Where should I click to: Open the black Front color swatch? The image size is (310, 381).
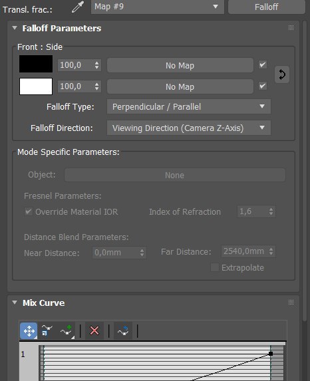pyautogui.click(x=36, y=64)
